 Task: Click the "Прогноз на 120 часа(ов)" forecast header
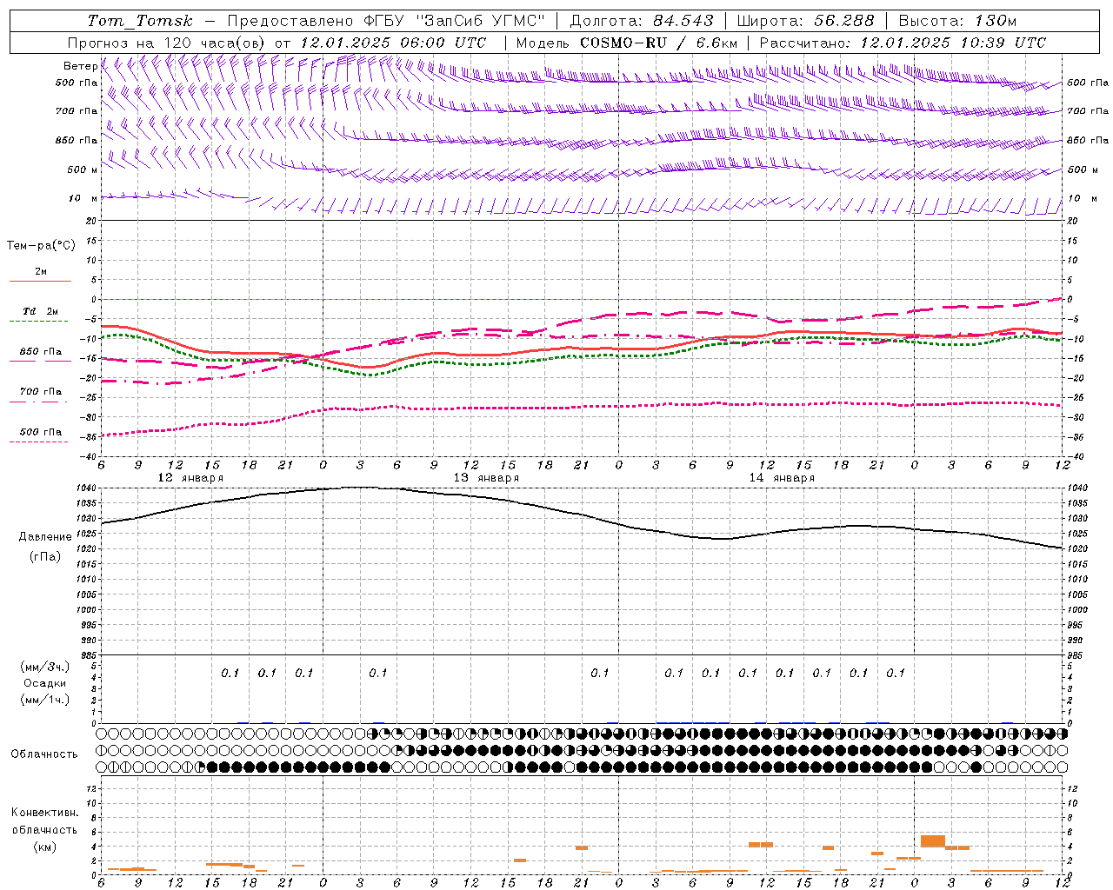tap(167, 43)
